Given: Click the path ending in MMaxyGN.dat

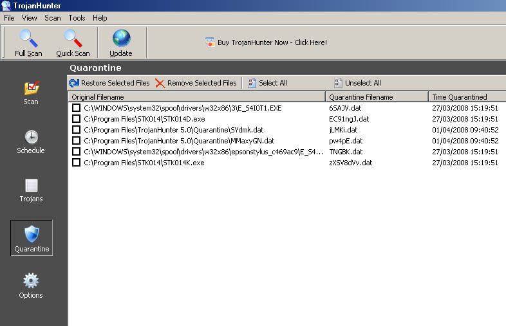Looking at the screenshot, I should (179, 141).
